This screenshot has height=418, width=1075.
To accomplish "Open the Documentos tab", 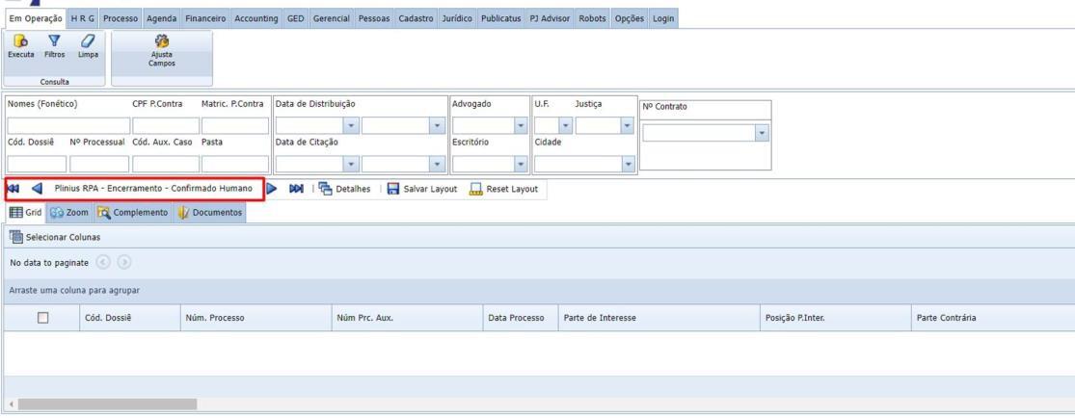I will 210,213.
